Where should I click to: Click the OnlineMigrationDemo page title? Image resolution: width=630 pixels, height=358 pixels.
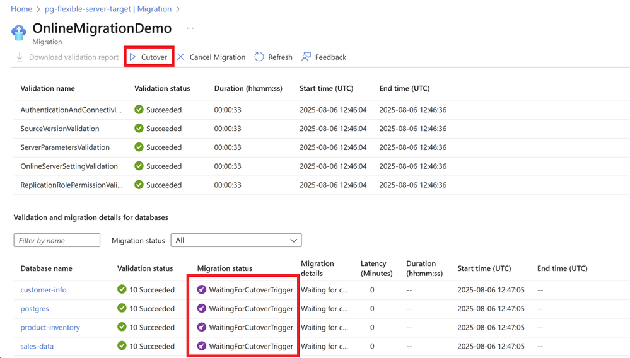[x=102, y=28]
